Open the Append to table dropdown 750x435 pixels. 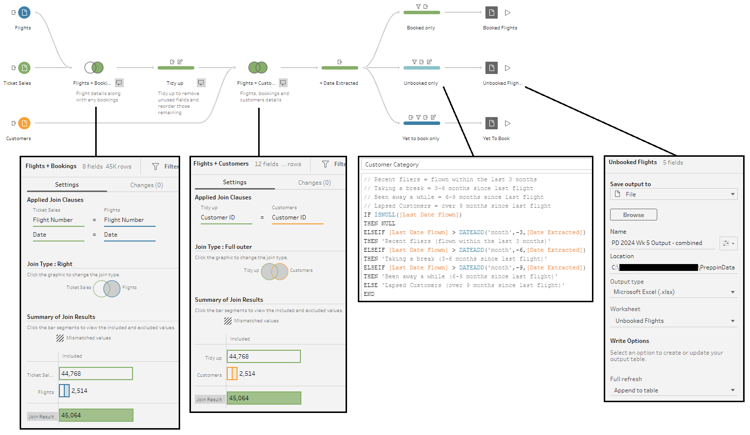pyautogui.click(x=673, y=390)
